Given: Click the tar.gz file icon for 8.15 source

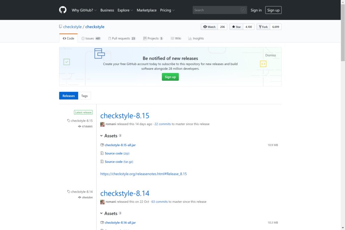Looking at the screenshot, I should click(x=102, y=162).
